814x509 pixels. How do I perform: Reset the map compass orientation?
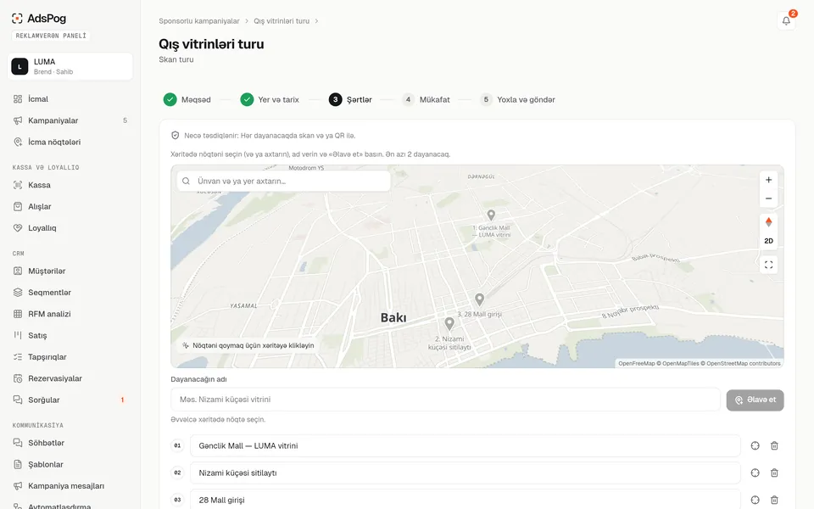pos(768,222)
